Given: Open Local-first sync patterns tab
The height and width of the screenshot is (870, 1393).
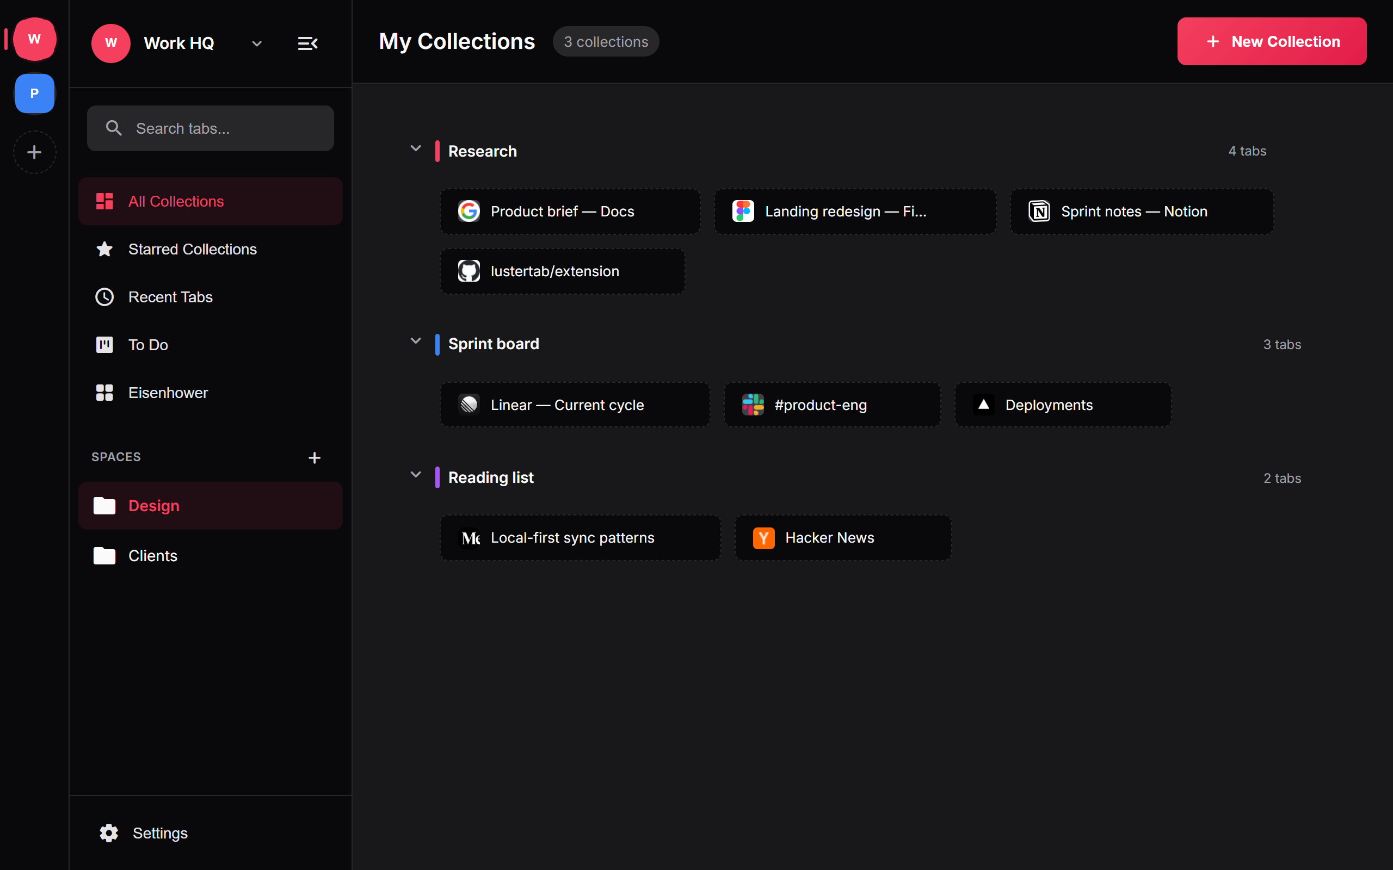Looking at the screenshot, I should click(x=580, y=538).
